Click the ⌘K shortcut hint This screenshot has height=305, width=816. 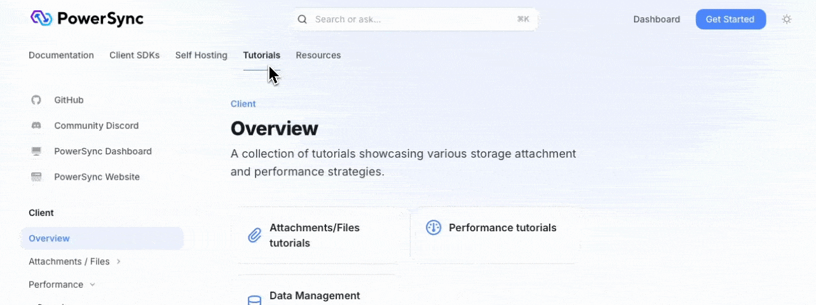(523, 19)
